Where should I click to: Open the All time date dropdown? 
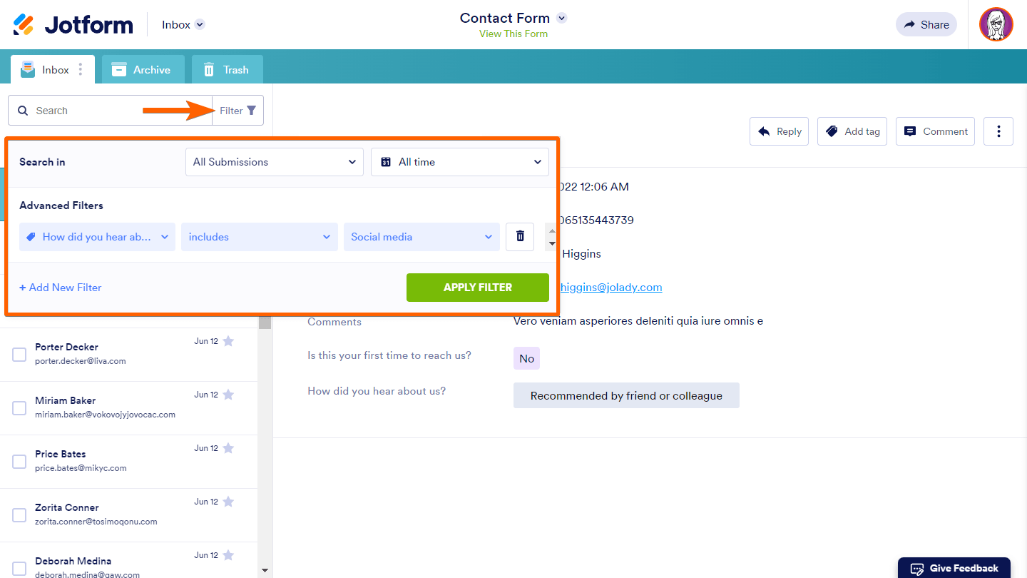pyautogui.click(x=460, y=162)
